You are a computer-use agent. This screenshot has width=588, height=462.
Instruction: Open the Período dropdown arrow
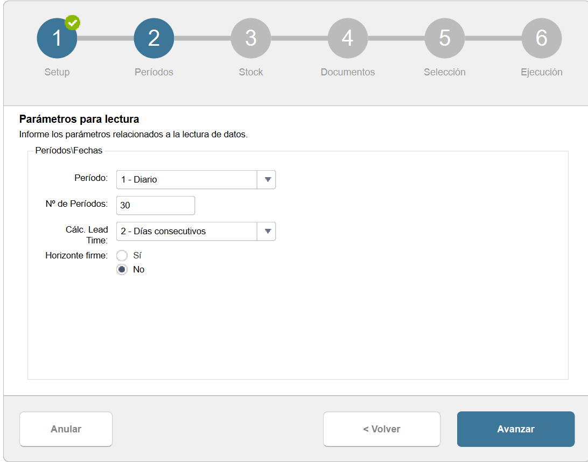(267, 180)
